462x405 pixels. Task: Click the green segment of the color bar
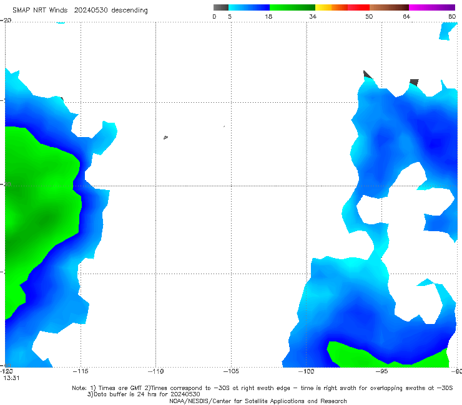292,7
